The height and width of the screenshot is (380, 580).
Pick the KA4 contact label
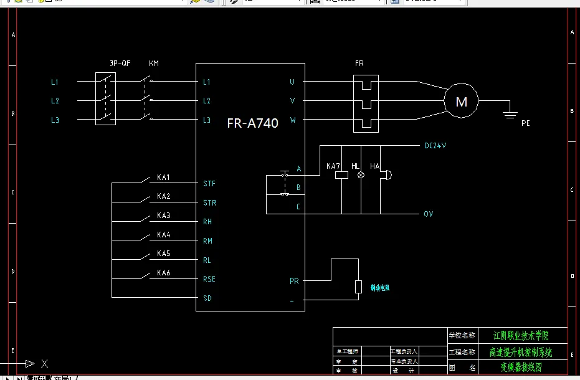163,235
